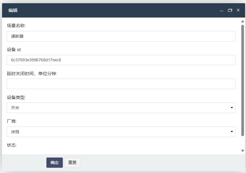The width and height of the screenshot is (246, 173).
Task: Maximize the 编辑 dialog window
Action: click(x=230, y=10)
